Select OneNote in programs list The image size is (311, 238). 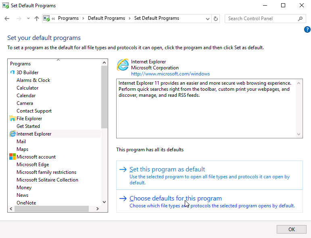tap(26, 203)
